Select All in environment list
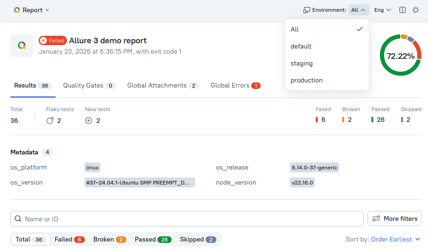Image resolution: width=428 pixels, height=250 pixels. click(327, 29)
